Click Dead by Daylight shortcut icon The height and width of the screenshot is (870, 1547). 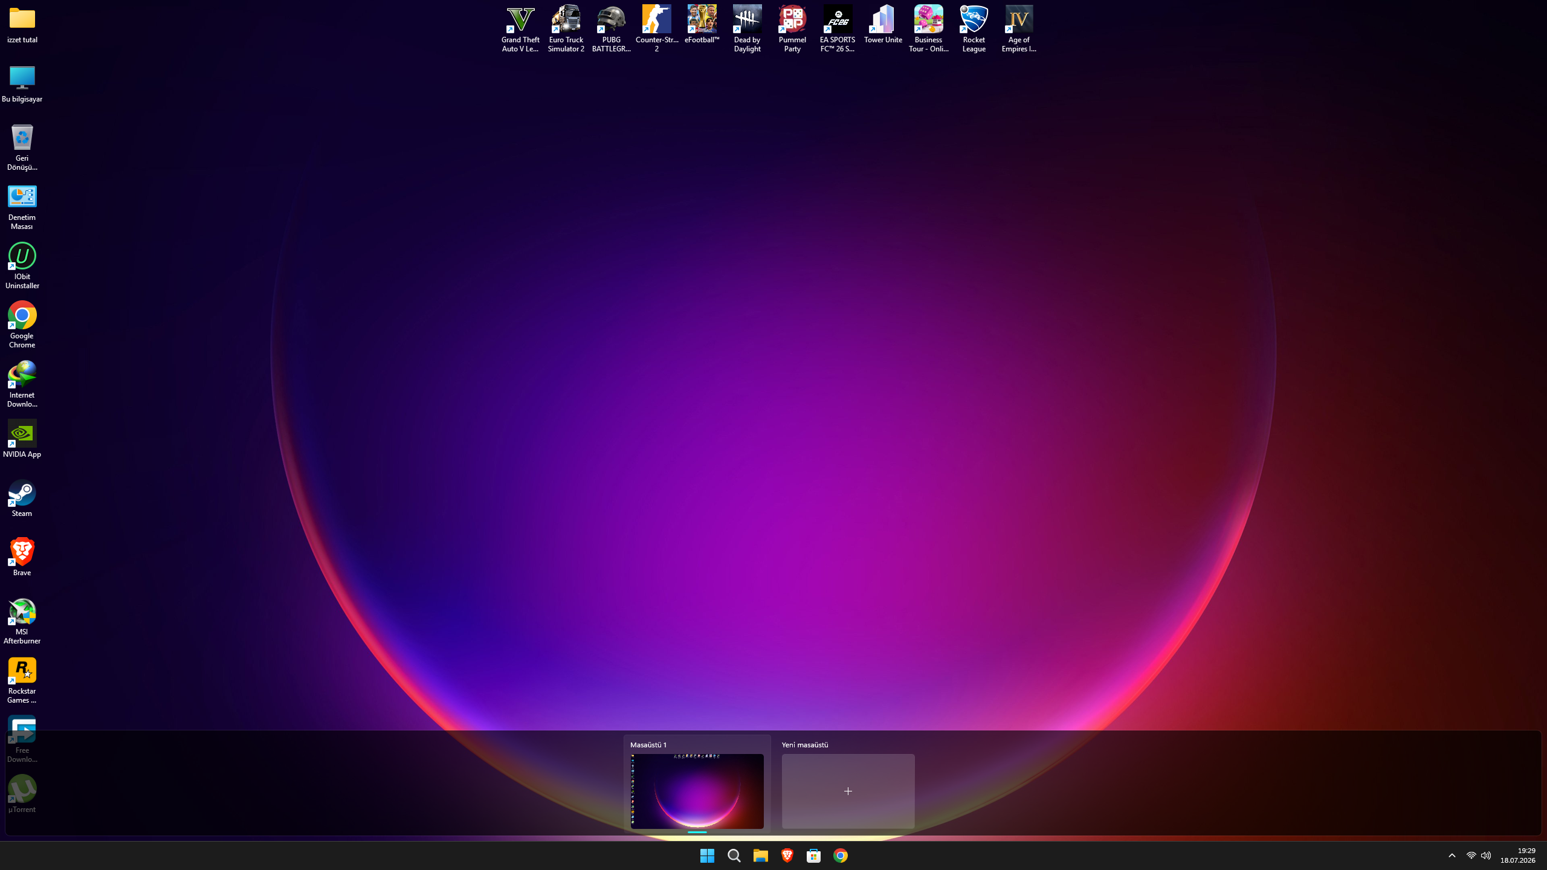(748, 29)
